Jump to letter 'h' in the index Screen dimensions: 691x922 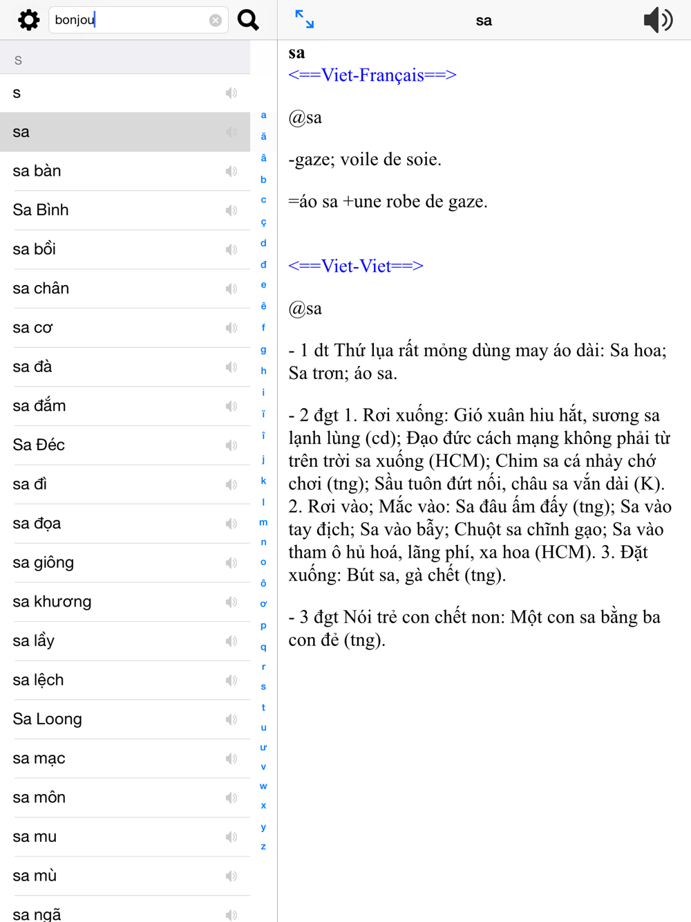(x=263, y=371)
